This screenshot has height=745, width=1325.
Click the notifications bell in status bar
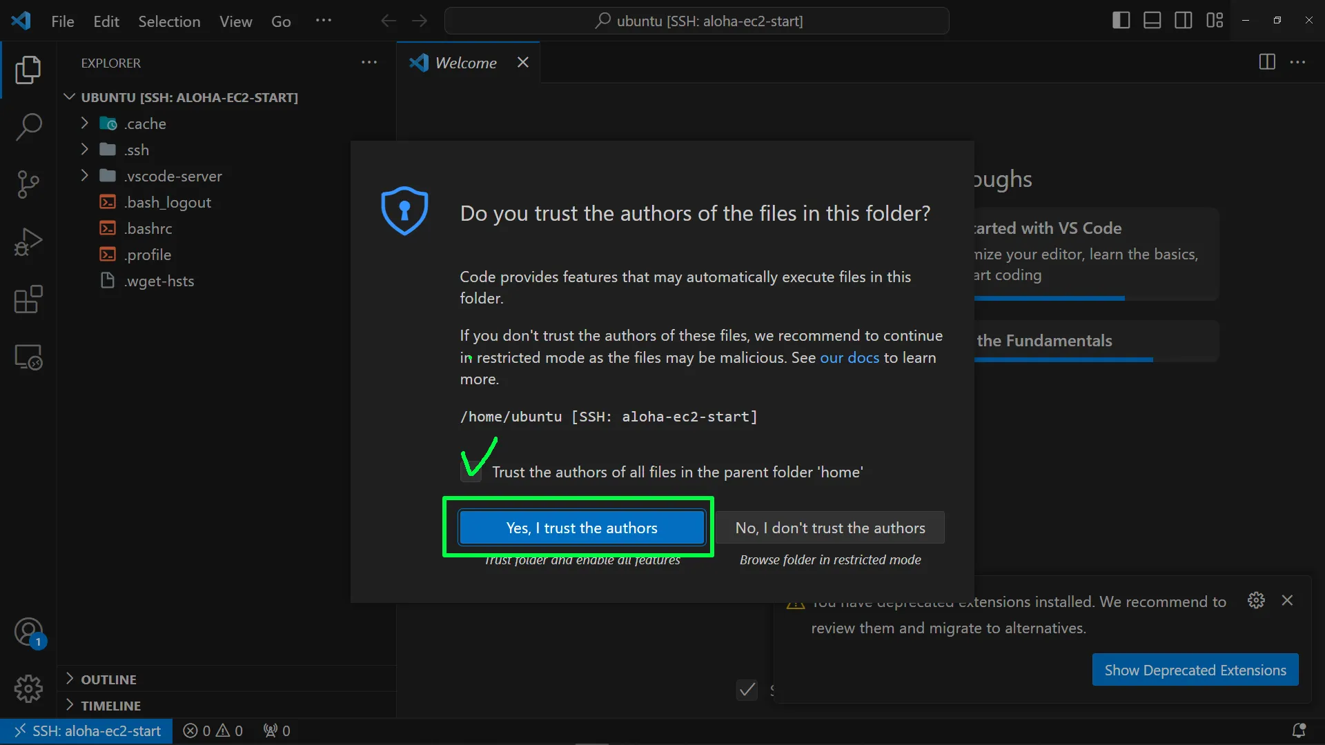coord(1298,731)
